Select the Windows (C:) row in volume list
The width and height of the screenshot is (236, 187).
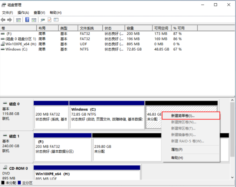pyautogui.click(x=16, y=49)
